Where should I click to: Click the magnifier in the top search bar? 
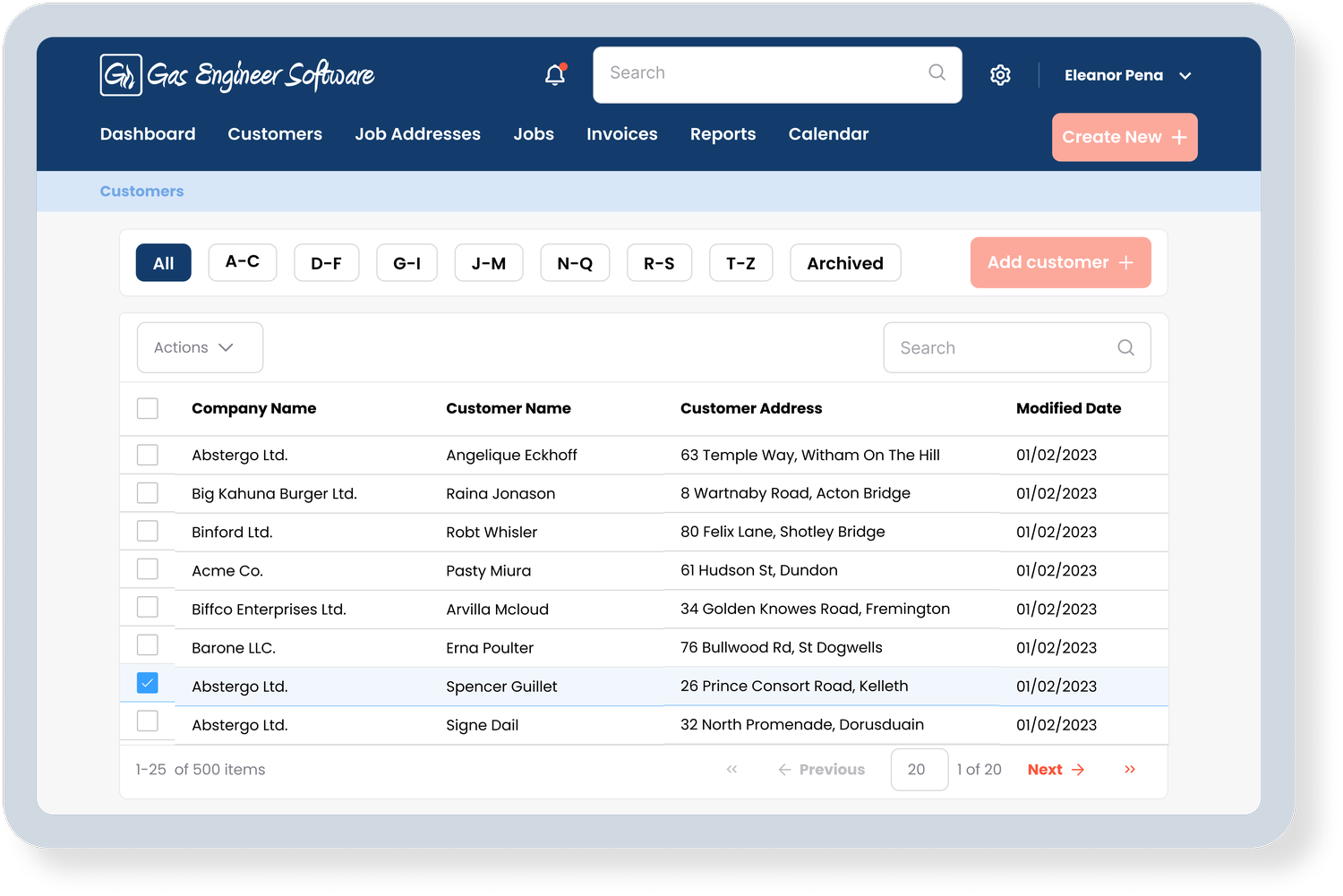(937, 73)
